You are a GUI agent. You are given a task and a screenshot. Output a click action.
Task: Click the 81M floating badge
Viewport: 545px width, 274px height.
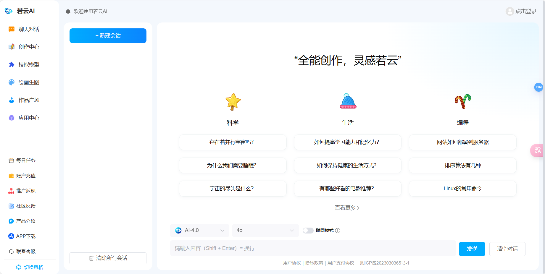(x=538, y=87)
